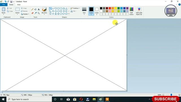Save the picture with the floppy icon

click(x=11, y=1)
